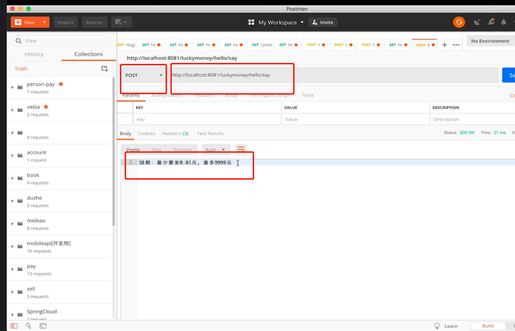The image size is (515, 331).
Task: Click the Filter search magnifier icon
Action: coord(19,41)
